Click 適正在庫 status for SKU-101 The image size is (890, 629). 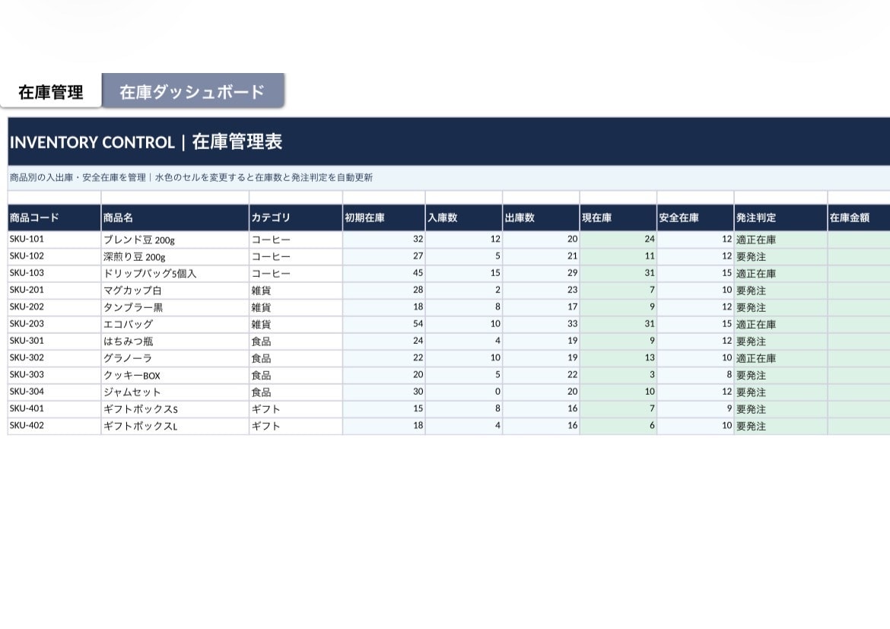[x=780, y=240]
